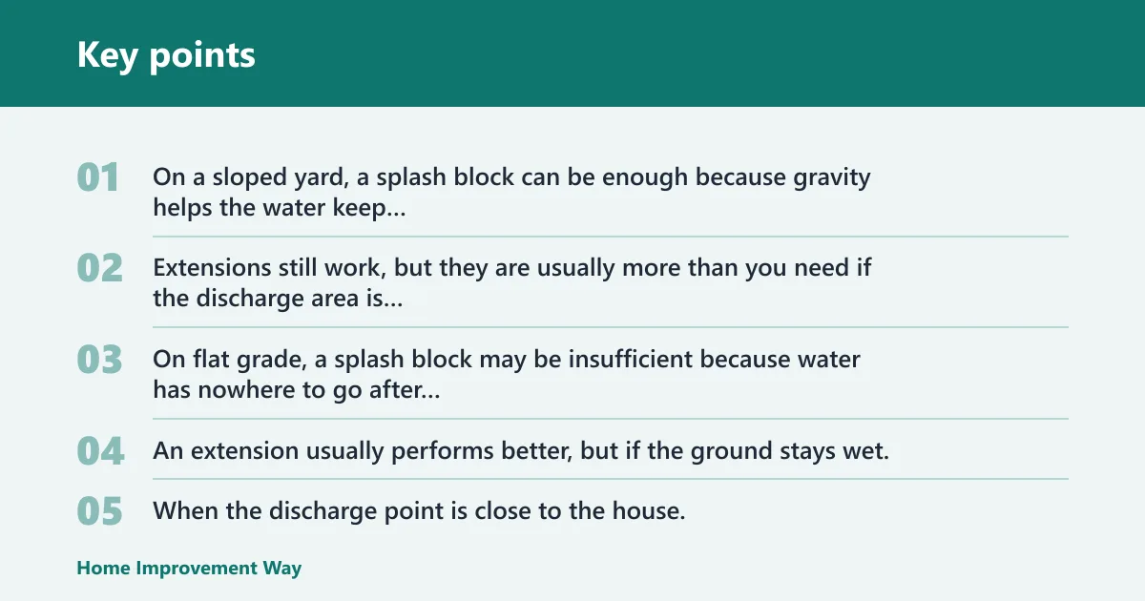
Task: Select the 04 number marker
Action: 100,451
